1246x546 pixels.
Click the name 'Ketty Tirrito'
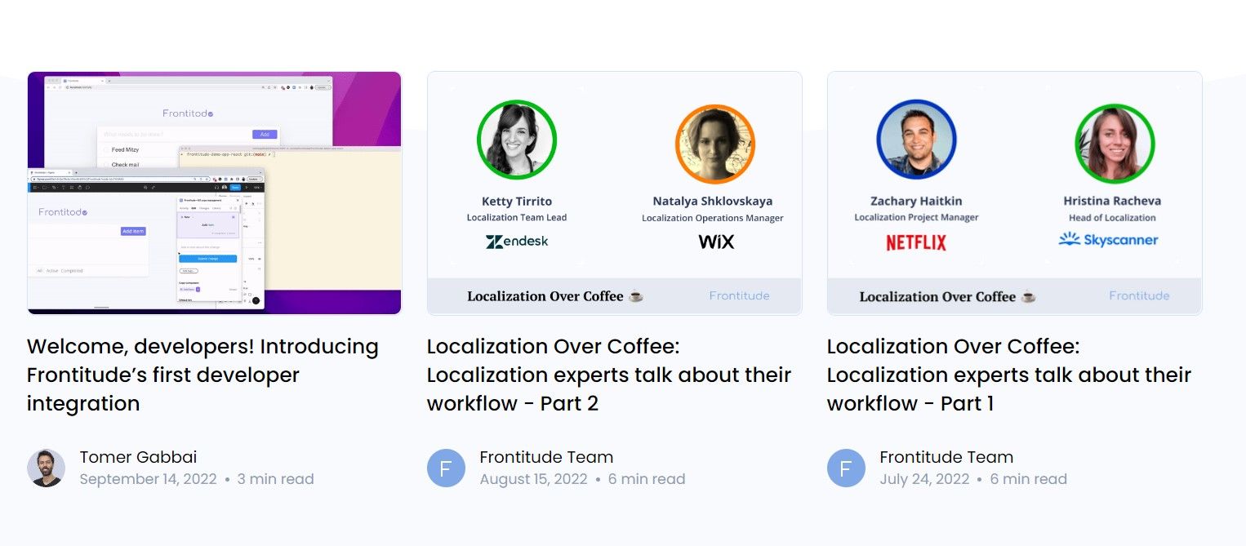[x=517, y=201]
